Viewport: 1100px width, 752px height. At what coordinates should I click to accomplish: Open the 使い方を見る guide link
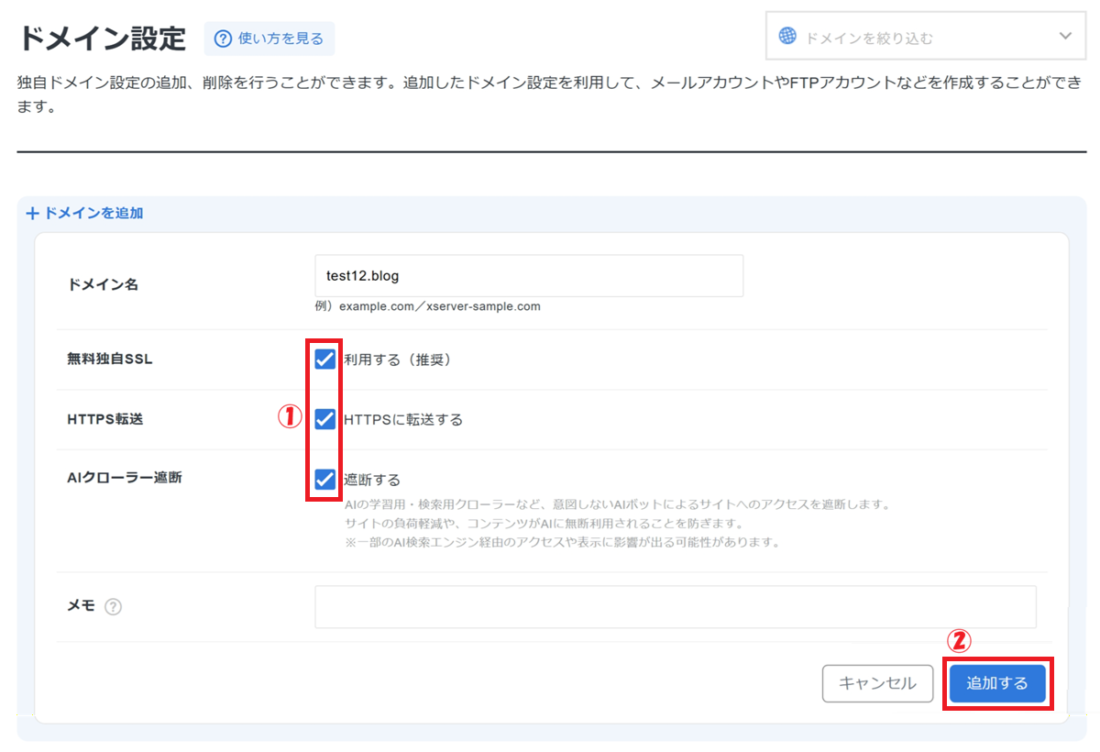280,39
